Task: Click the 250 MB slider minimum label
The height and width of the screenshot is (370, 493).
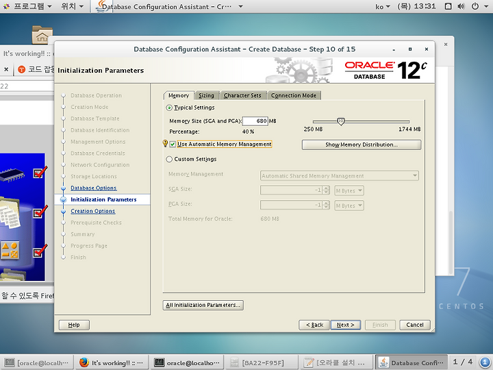Action: pyautogui.click(x=313, y=129)
